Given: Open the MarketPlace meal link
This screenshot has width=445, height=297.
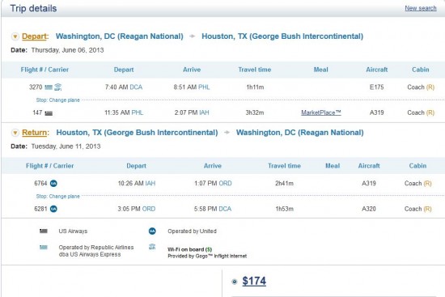Looking at the screenshot, I should click(321, 112).
